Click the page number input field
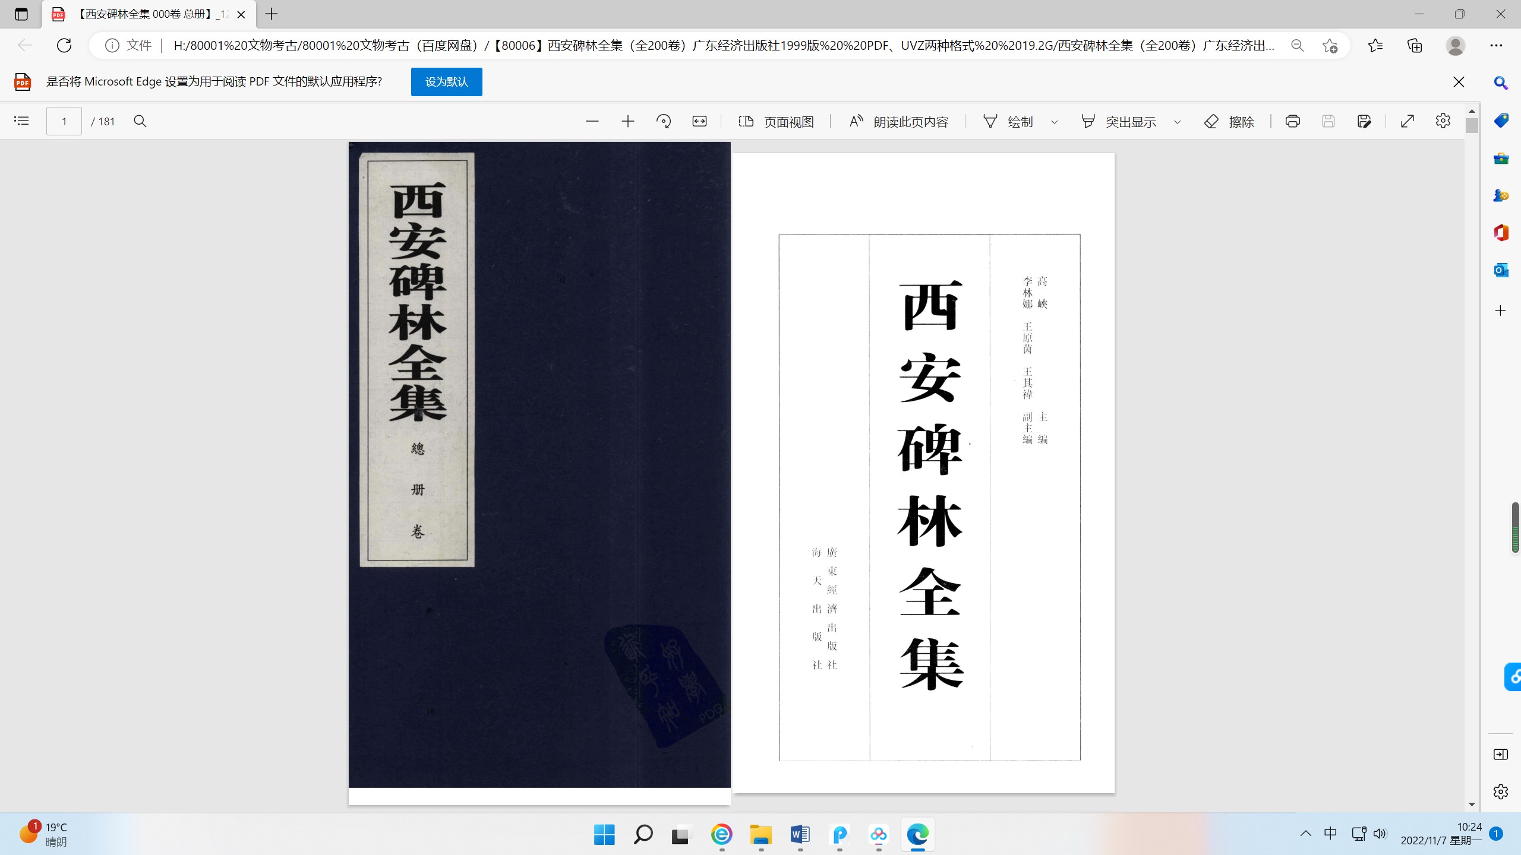 (x=64, y=121)
